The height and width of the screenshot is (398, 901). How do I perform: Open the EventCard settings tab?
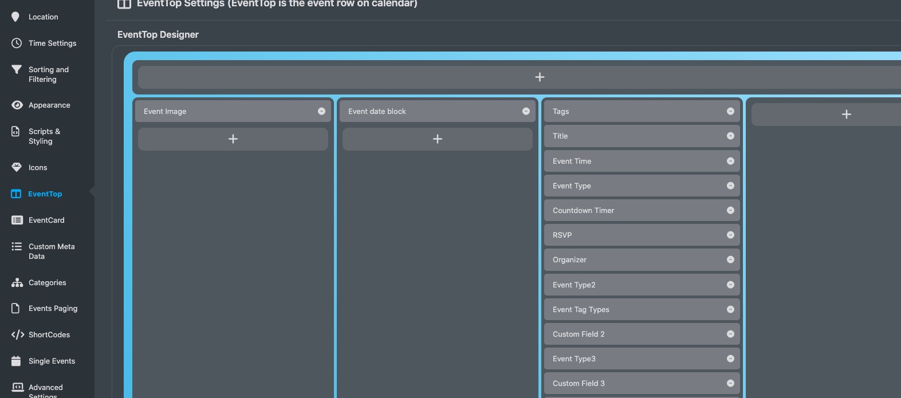pyautogui.click(x=46, y=220)
